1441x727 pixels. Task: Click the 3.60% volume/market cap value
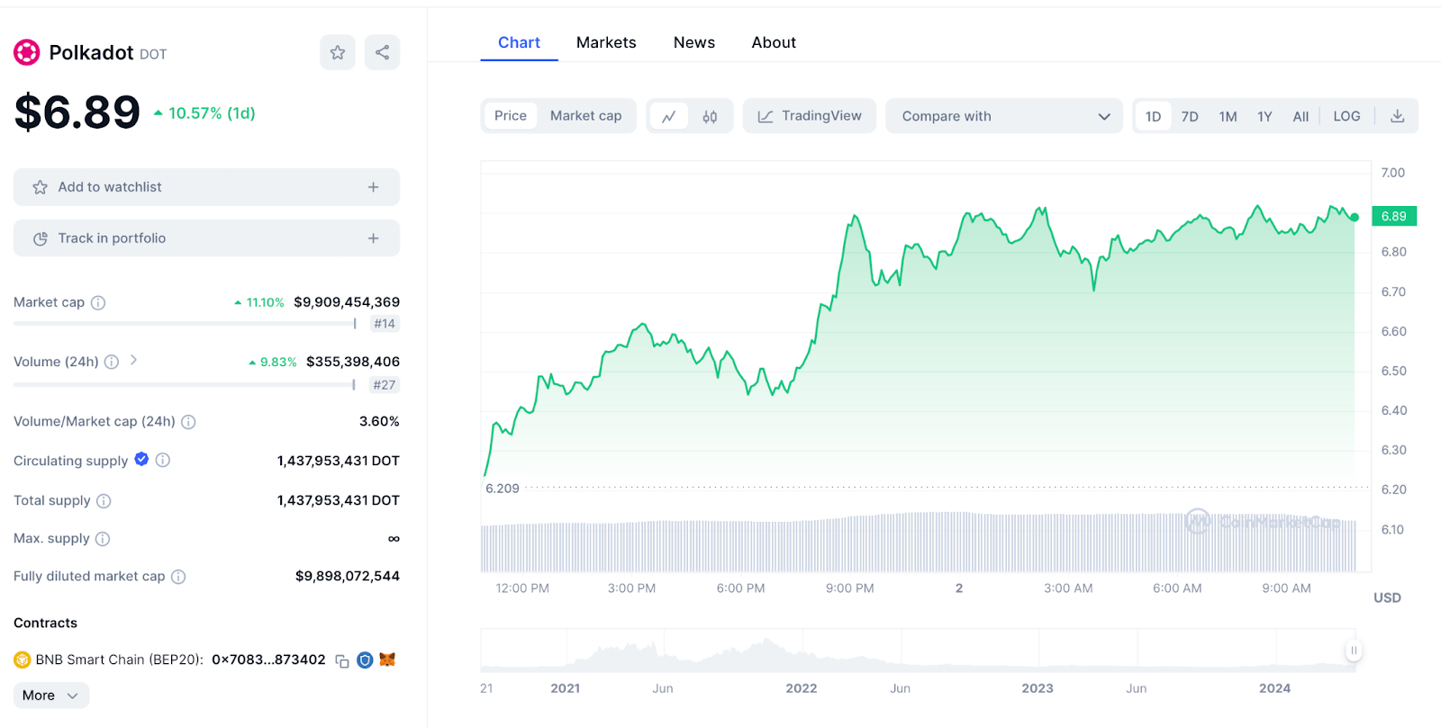[x=379, y=421]
